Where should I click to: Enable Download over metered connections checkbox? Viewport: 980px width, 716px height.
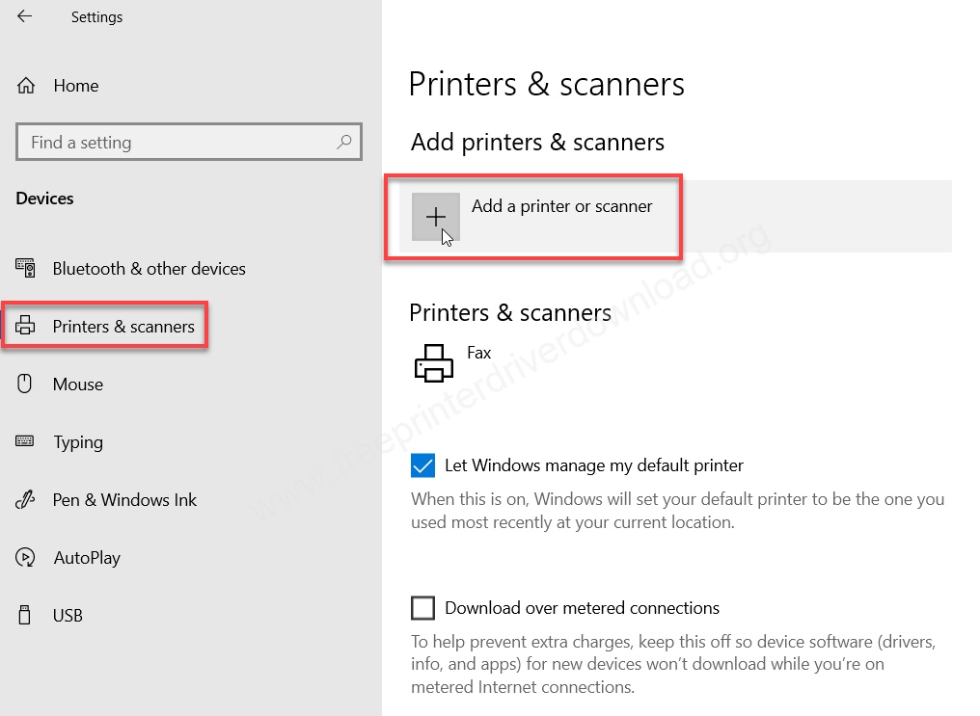[423, 607]
